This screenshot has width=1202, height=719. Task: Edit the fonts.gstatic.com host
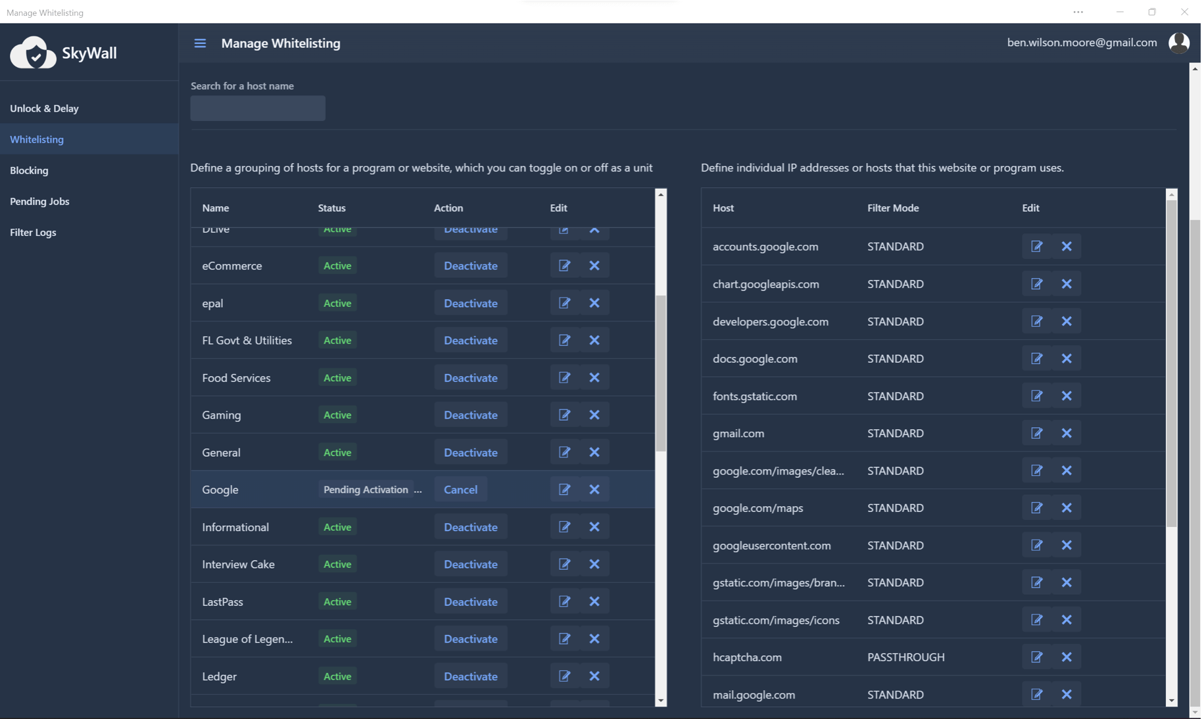pos(1037,396)
